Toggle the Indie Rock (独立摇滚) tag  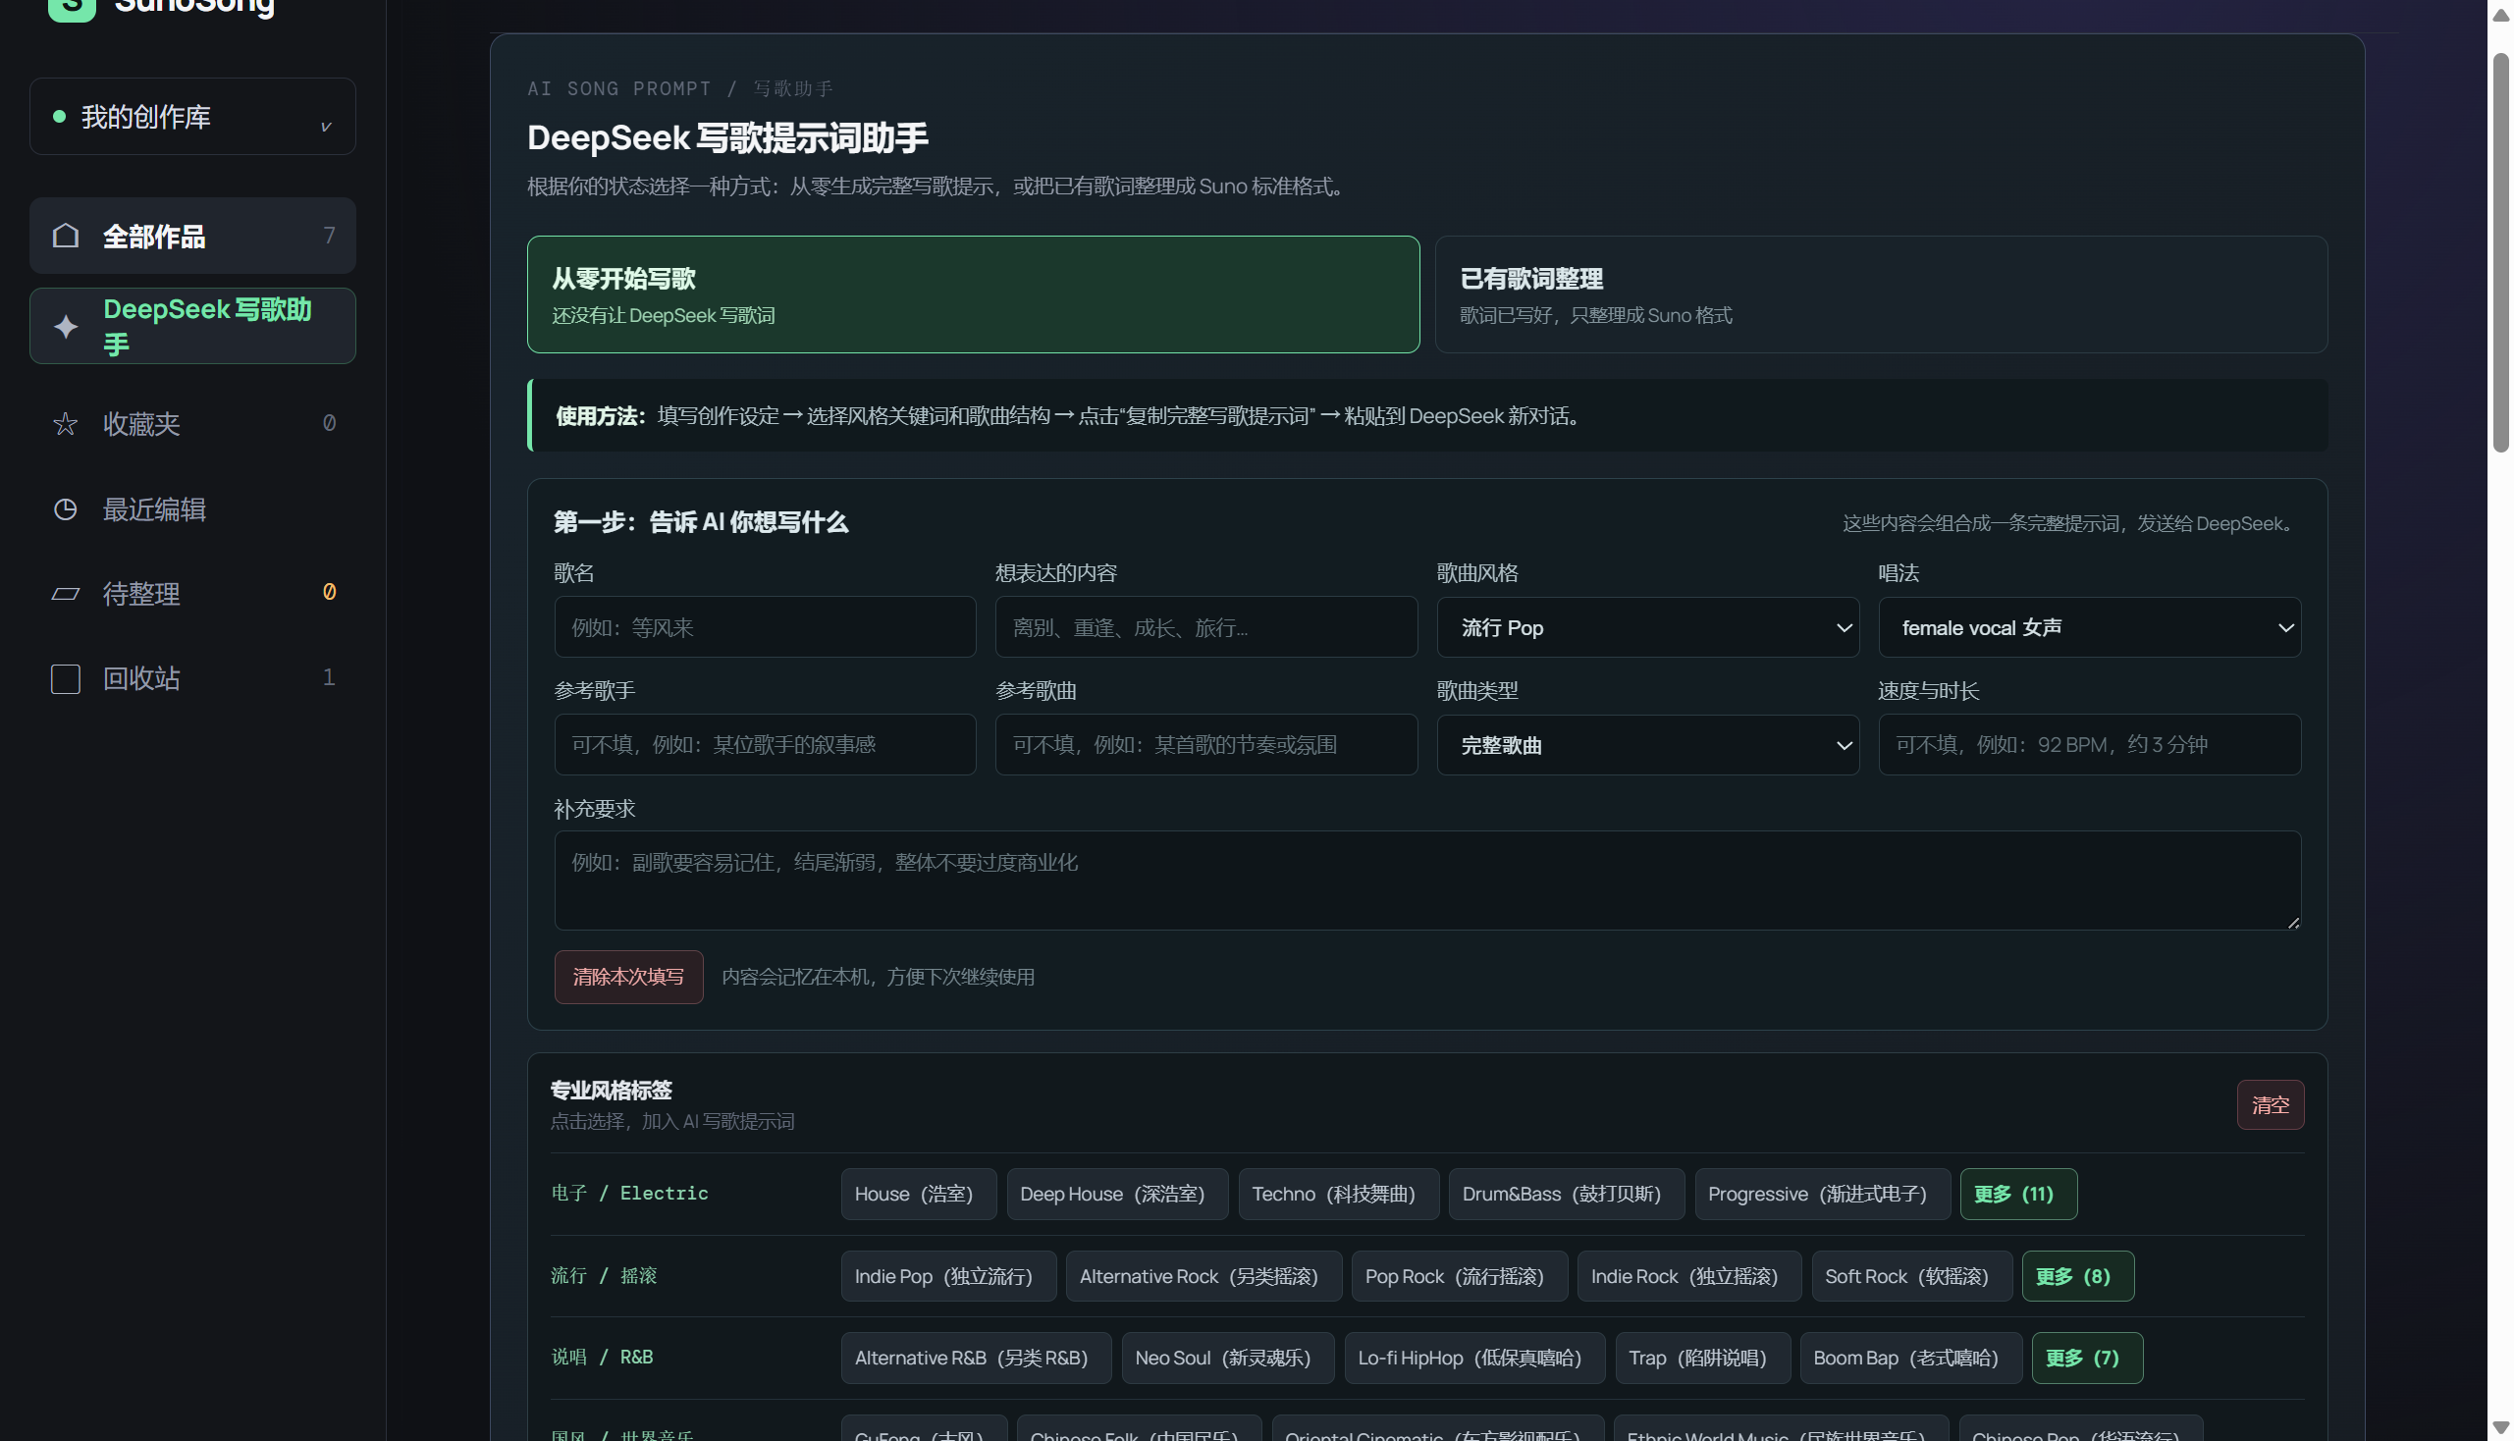click(1690, 1277)
